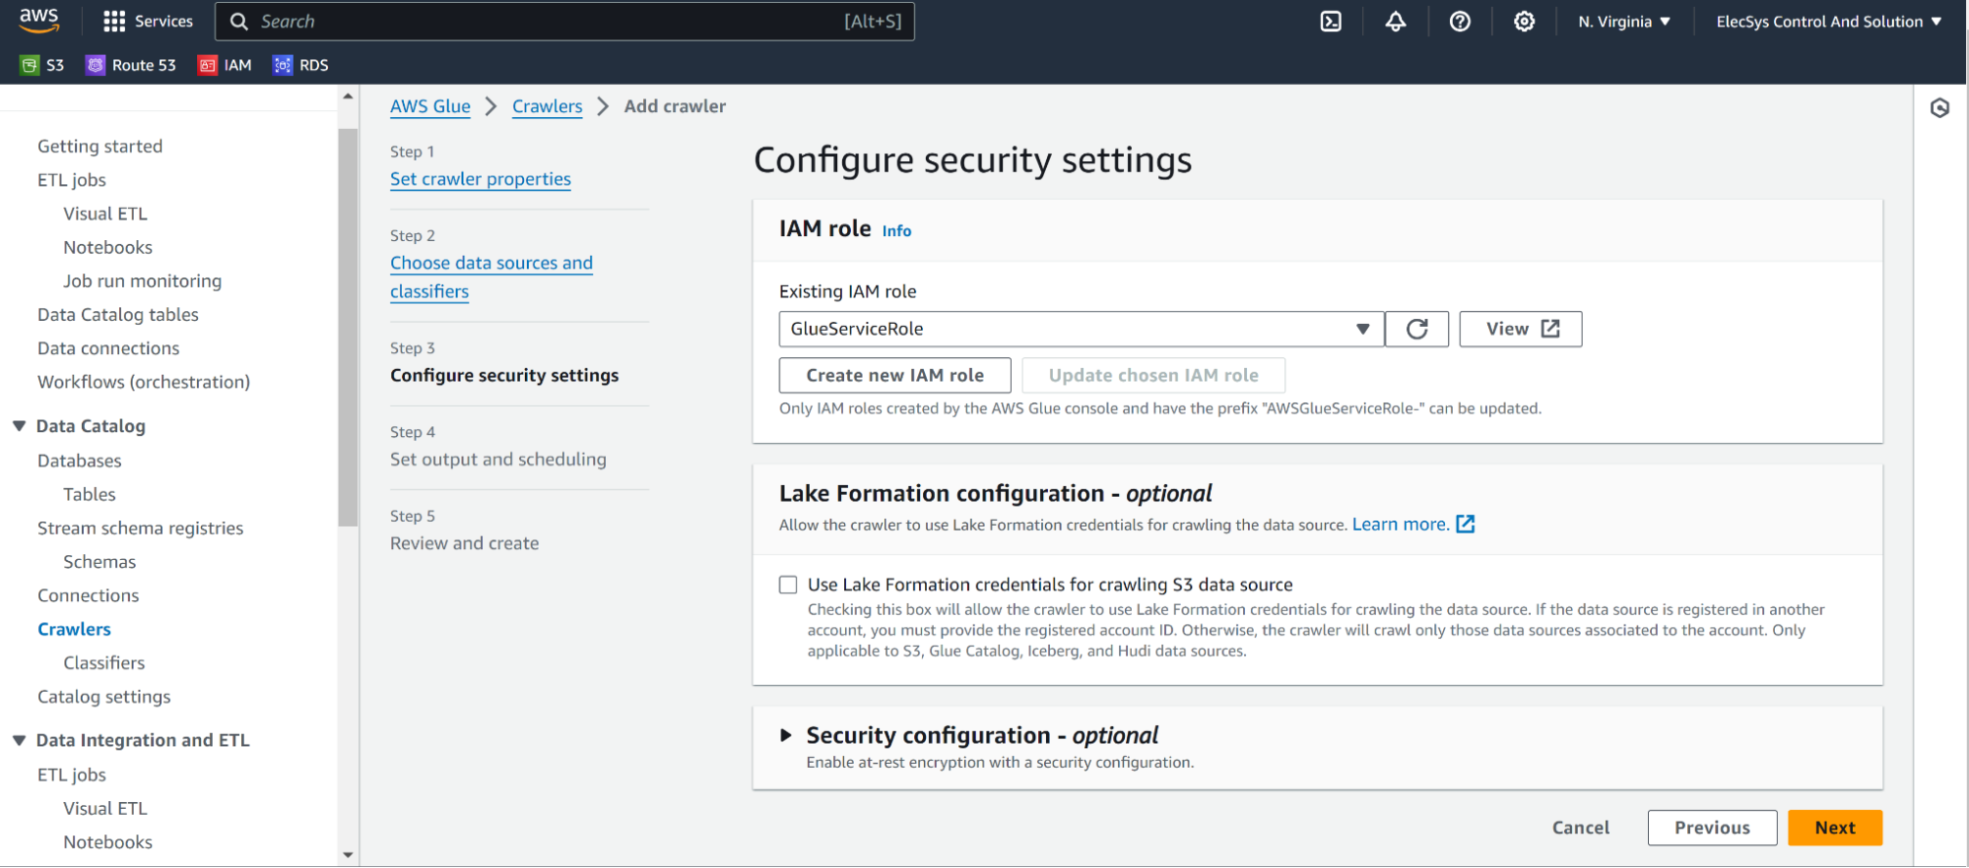Expand Security configuration optional section
The width and height of the screenshot is (1969, 868).
point(785,735)
